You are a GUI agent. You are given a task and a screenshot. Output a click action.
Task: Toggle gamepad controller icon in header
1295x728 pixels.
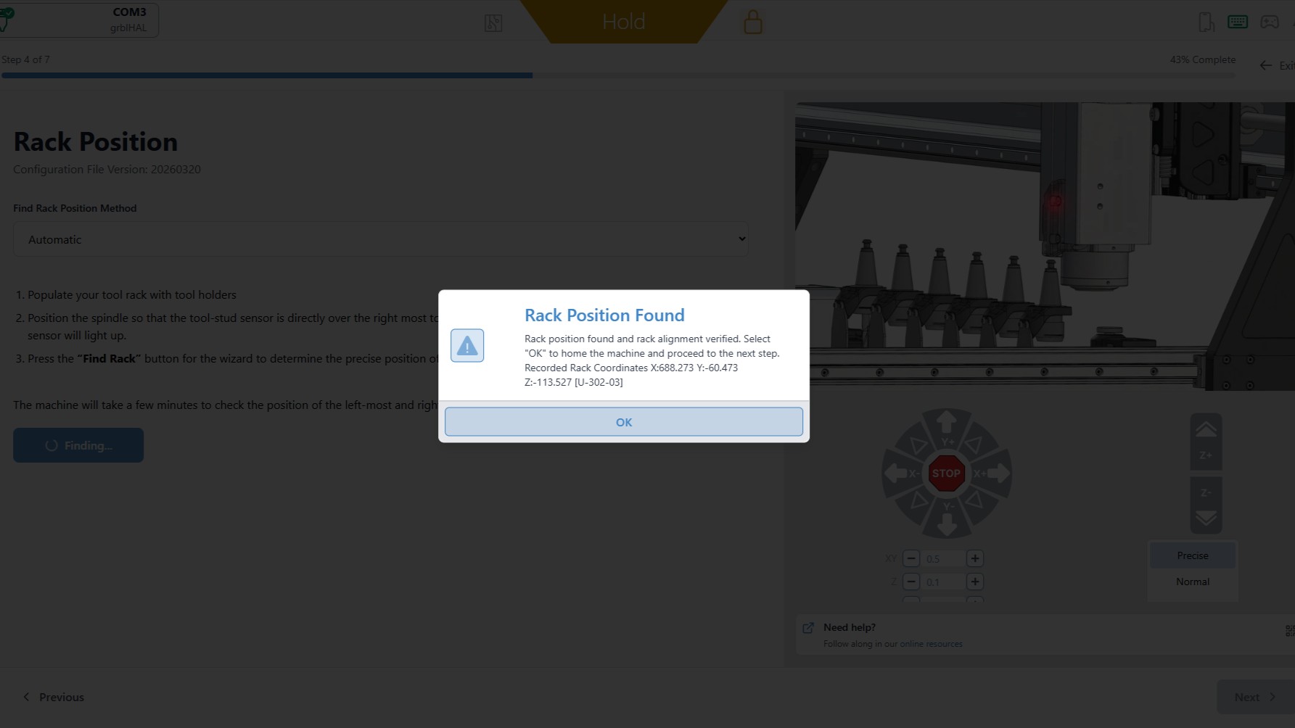coord(1270,22)
